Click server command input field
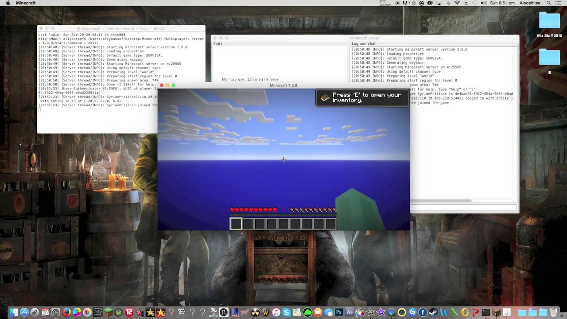This screenshot has height=319, width=567. click(x=463, y=207)
